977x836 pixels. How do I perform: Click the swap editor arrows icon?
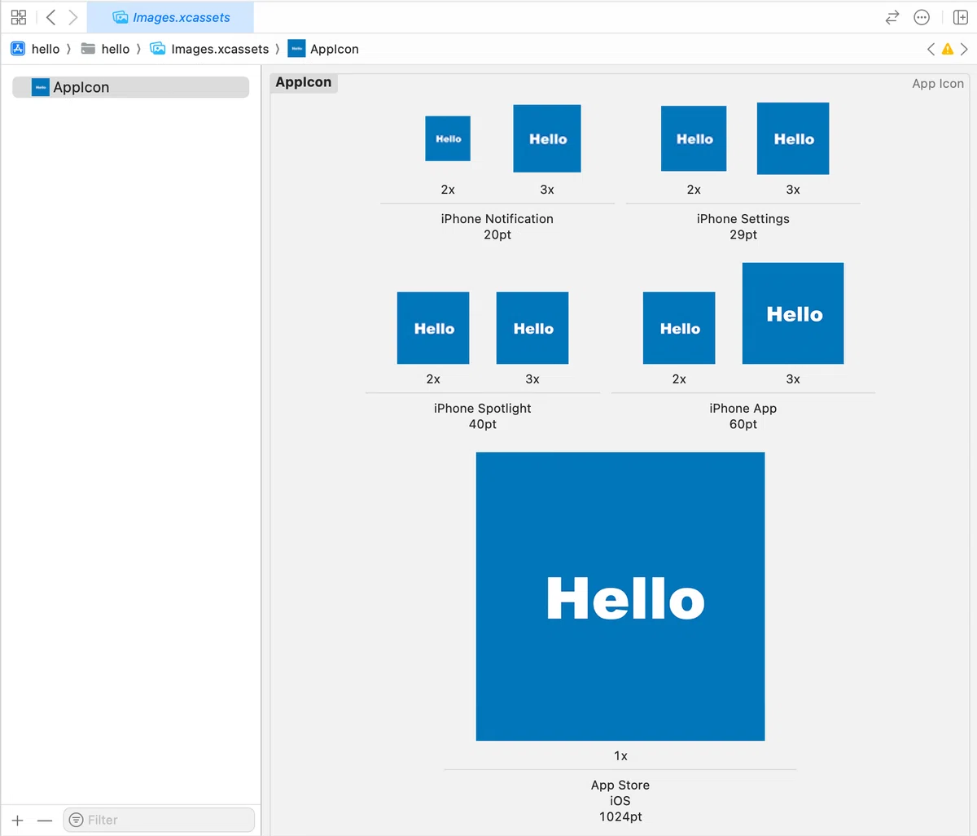(892, 17)
